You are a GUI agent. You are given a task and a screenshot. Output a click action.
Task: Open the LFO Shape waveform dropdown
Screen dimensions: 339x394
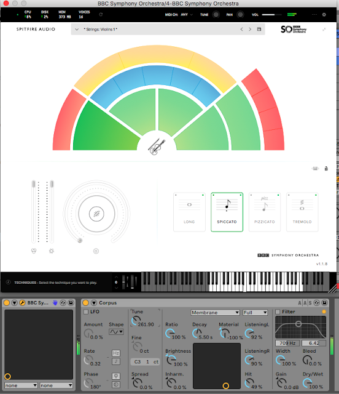tap(116, 332)
